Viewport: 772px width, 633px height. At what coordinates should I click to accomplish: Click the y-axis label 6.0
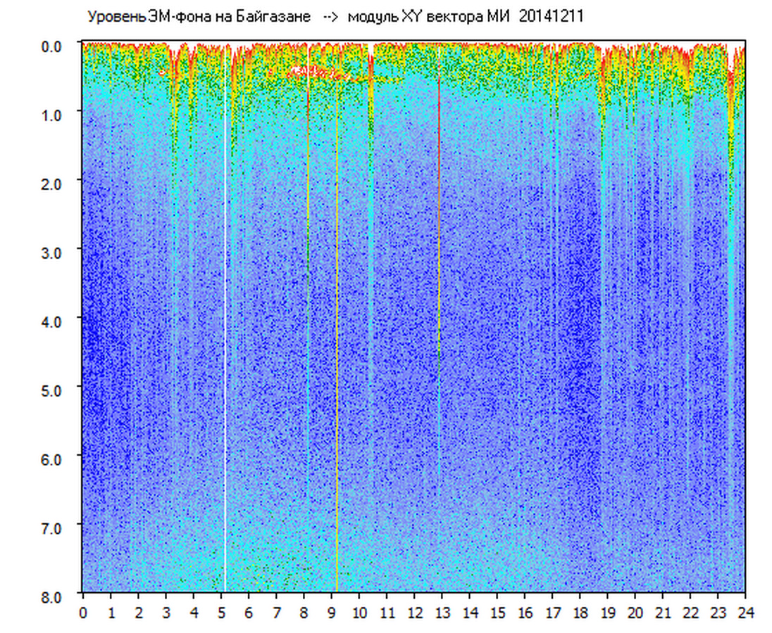[x=53, y=459]
